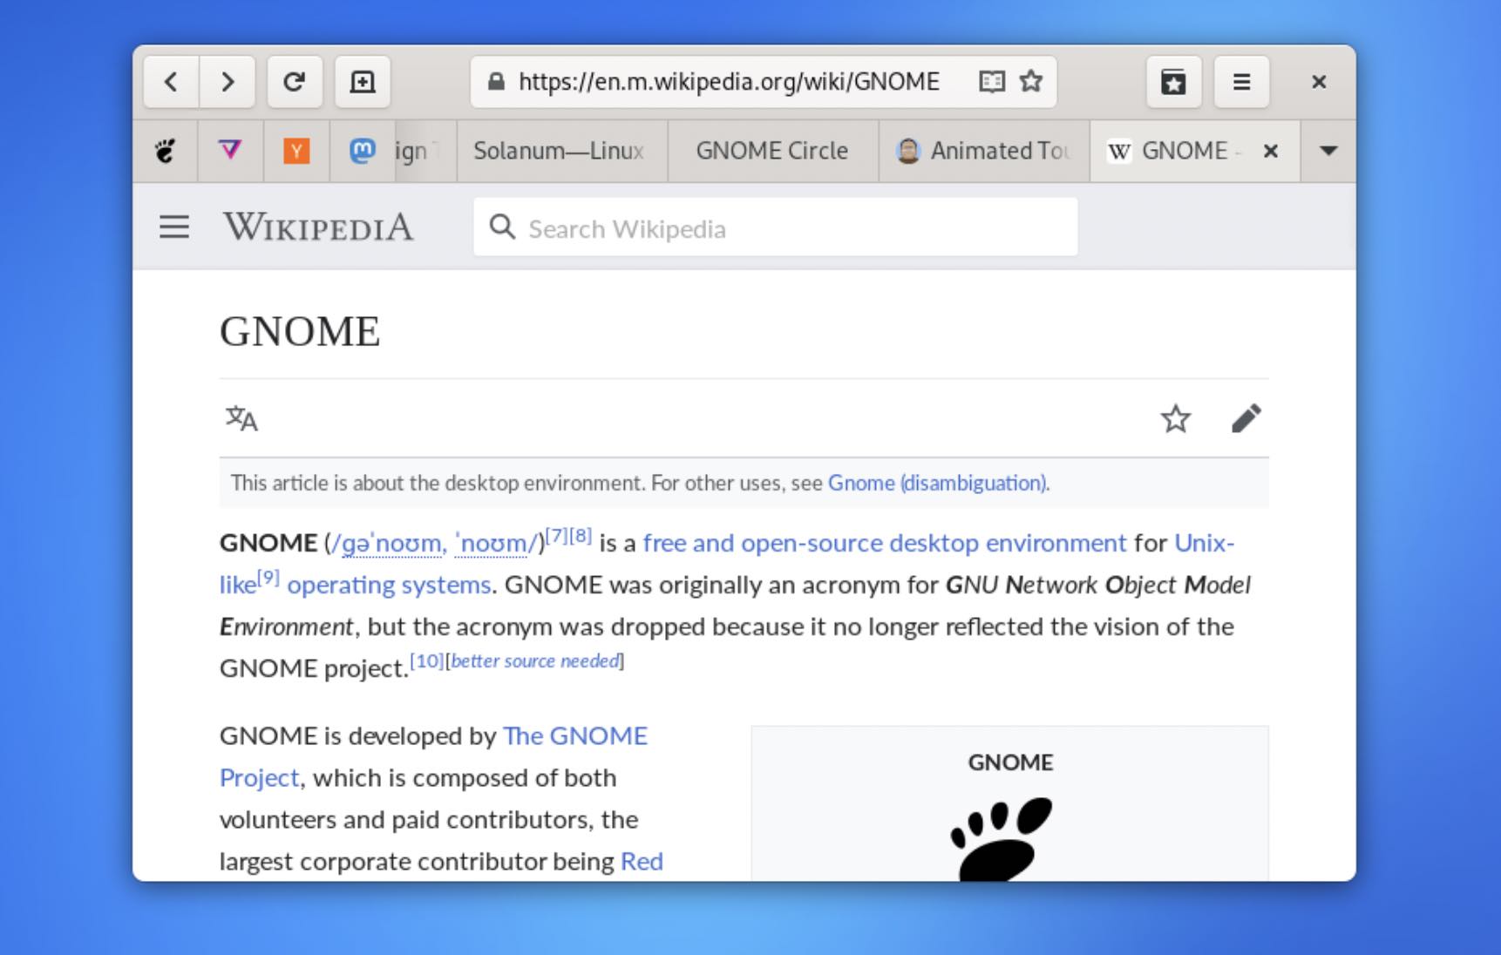1501x955 pixels.
Task: Click the GNOME foot logo in infobox
Action: 1002,838
